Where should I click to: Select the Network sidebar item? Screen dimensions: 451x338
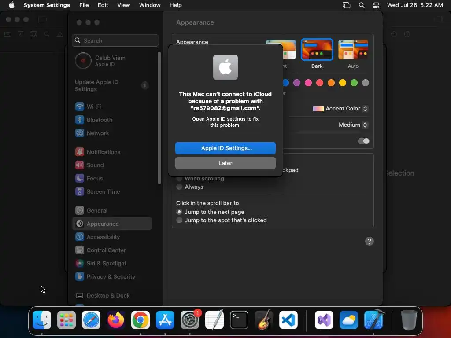[92, 133]
